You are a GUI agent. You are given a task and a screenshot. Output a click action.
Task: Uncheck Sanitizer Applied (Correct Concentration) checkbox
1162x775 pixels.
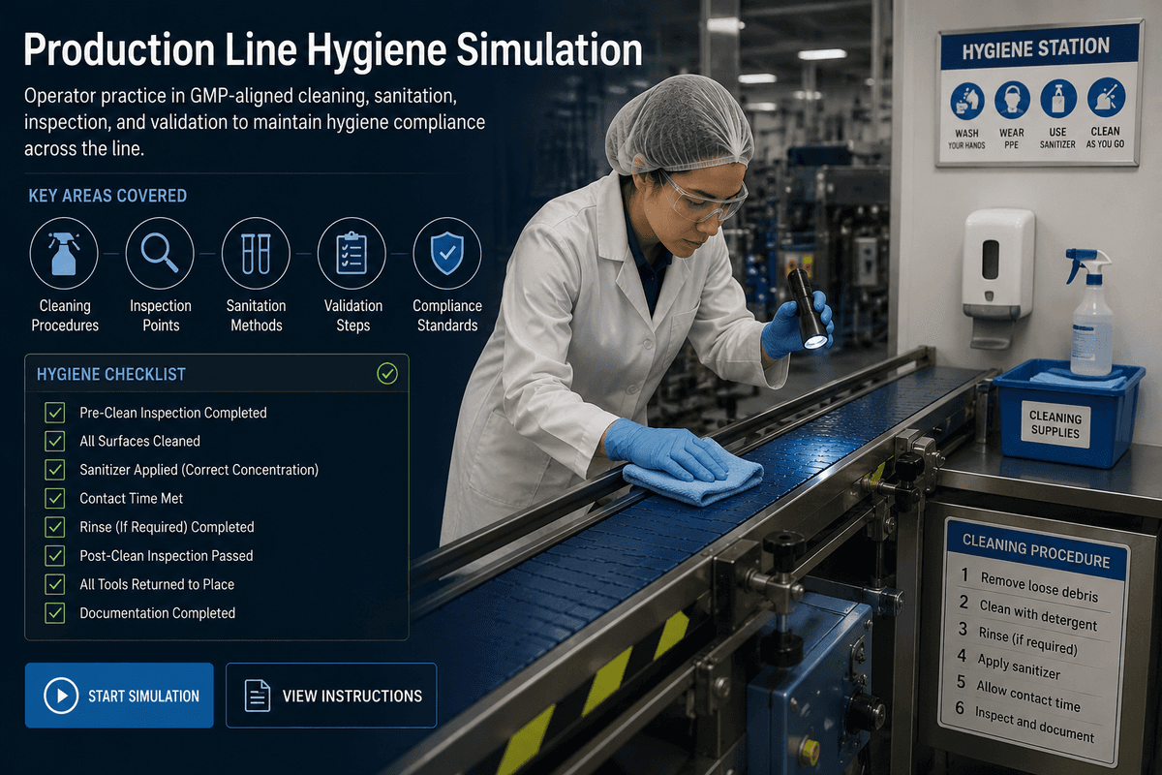tap(55, 470)
